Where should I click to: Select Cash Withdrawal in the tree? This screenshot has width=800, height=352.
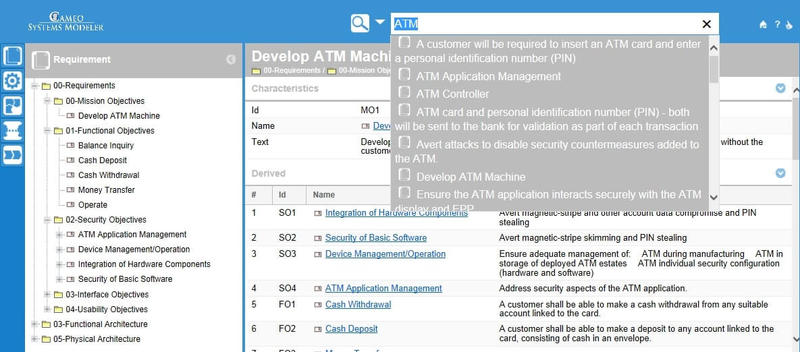[109, 175]
